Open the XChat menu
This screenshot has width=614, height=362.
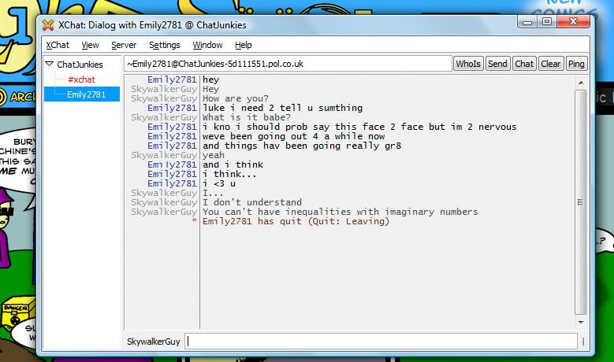[58, 45]
